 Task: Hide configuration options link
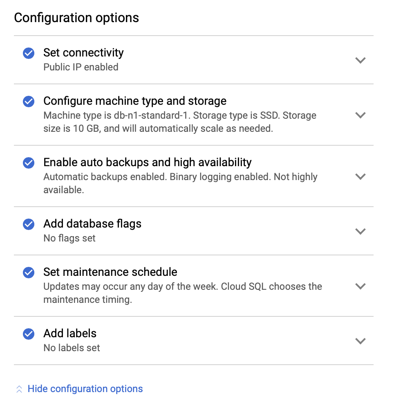(x=85, y=389)
